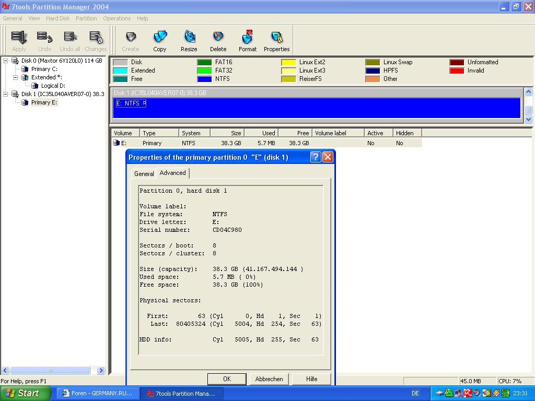This screenshot has height=401, width=535.
Task: Switch to the General tab in Properties
Action: point(144,173)
